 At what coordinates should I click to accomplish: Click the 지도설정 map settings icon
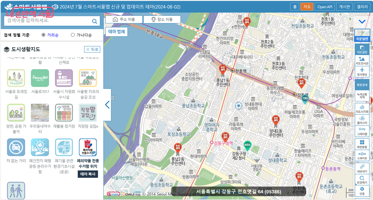pos(362,49)
